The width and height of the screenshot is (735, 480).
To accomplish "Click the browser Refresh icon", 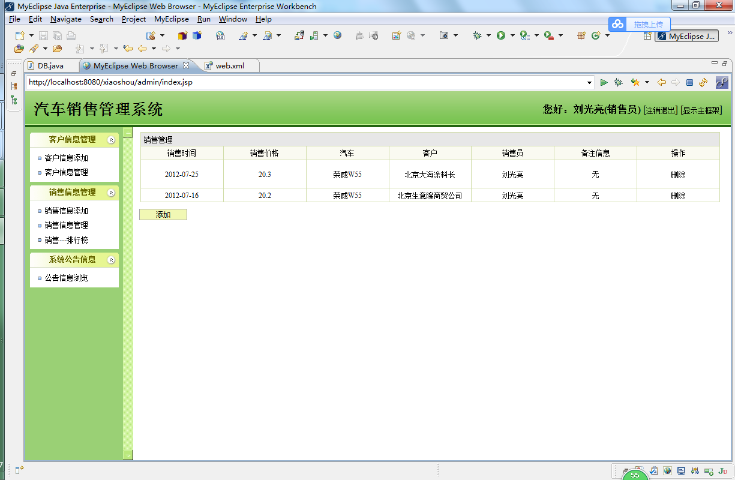I will click(x=703, y=82).
